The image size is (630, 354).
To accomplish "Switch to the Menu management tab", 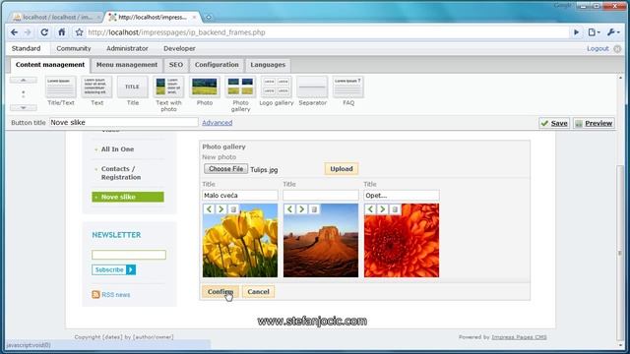I will [127, 65].
